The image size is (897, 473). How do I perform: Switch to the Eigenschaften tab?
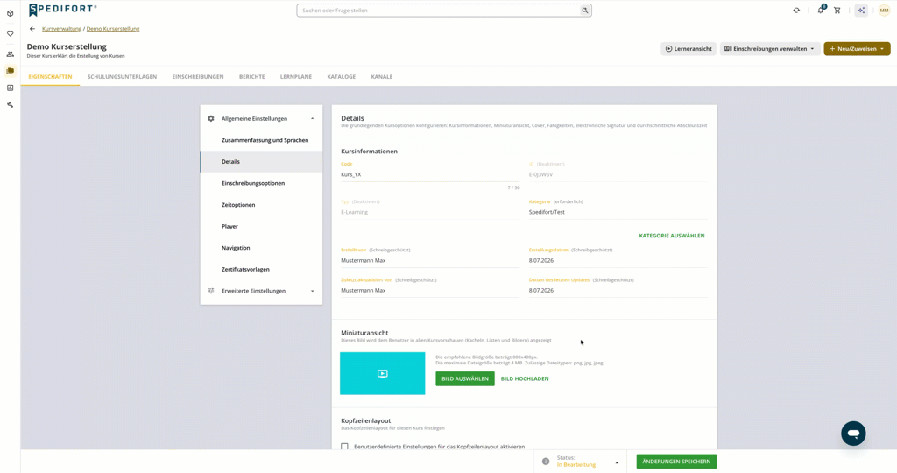coord(50,76)
